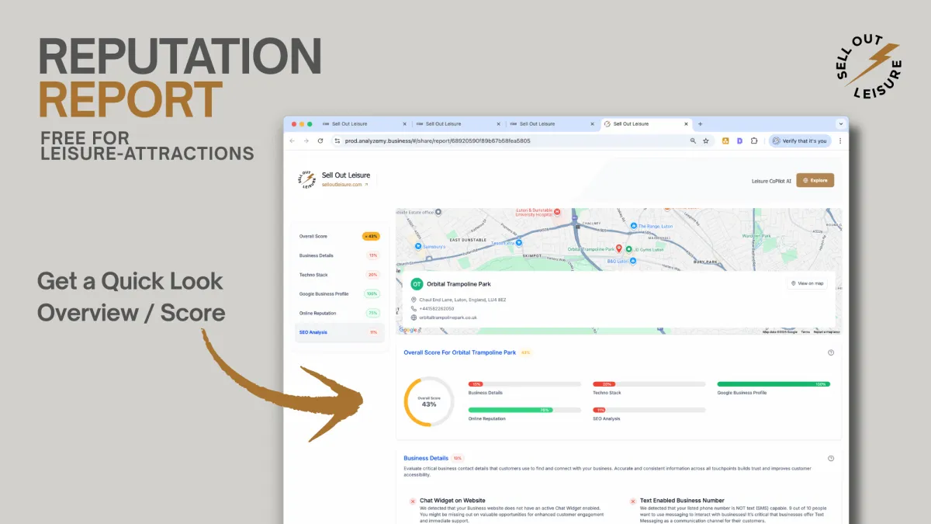Click the help icon in Business Details section
This screenshot has height=524, width=931.
(831, 458)
